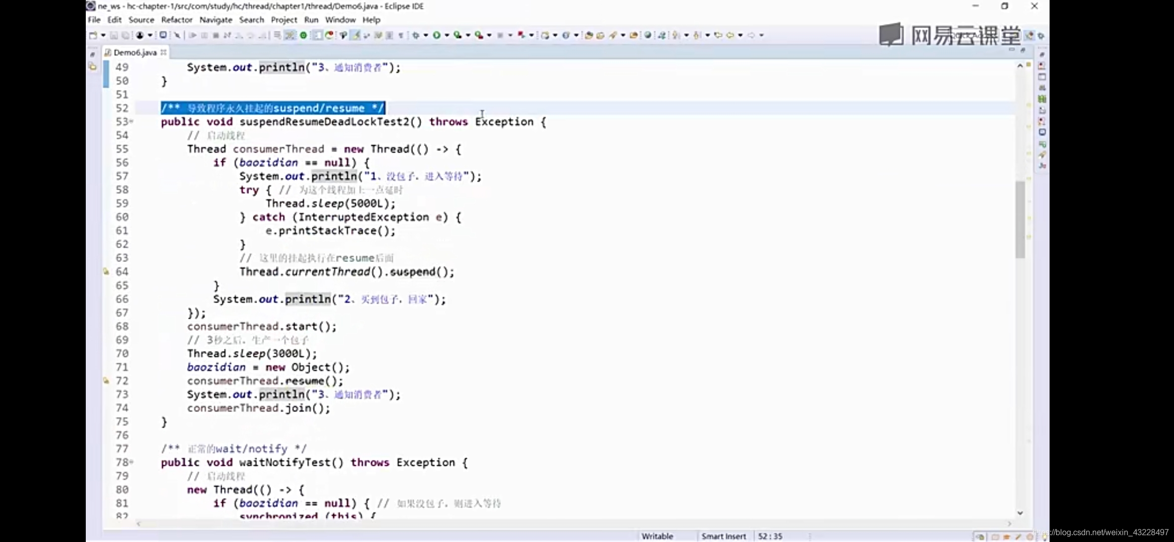The width and height of the screenshot is (1174, 542).
Task: Click the Run External Tools icon
Action: pyautogui.click(x=479, y=35)
